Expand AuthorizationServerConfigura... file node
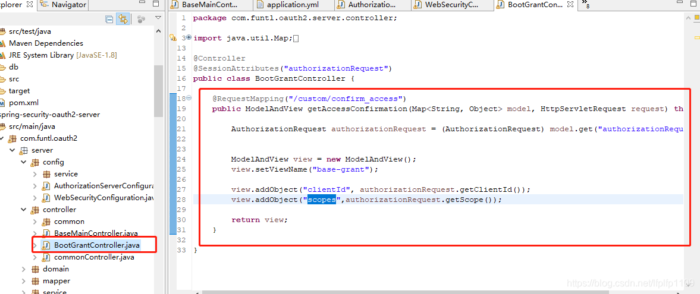The width and height of the screenshot is (700, 294). point(35,185)
